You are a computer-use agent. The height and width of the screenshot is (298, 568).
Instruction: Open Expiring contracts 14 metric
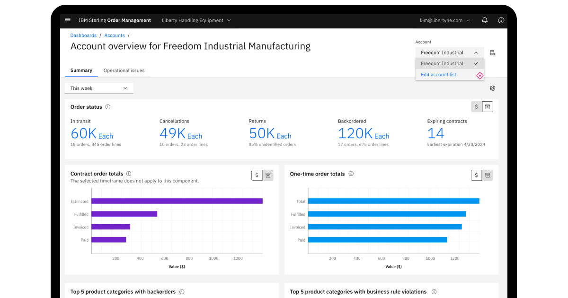[x=436, y=133]
